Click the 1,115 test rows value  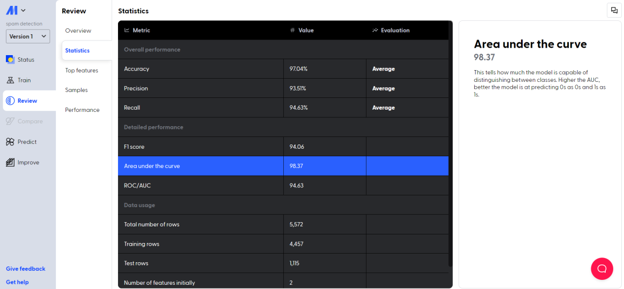coord(295,263)
